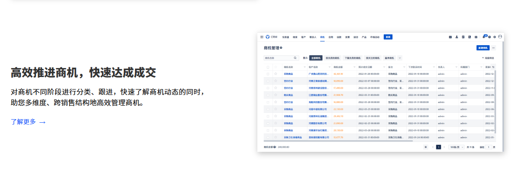Follow the 了解更多 link
The image size is (521, 172).
28,122
